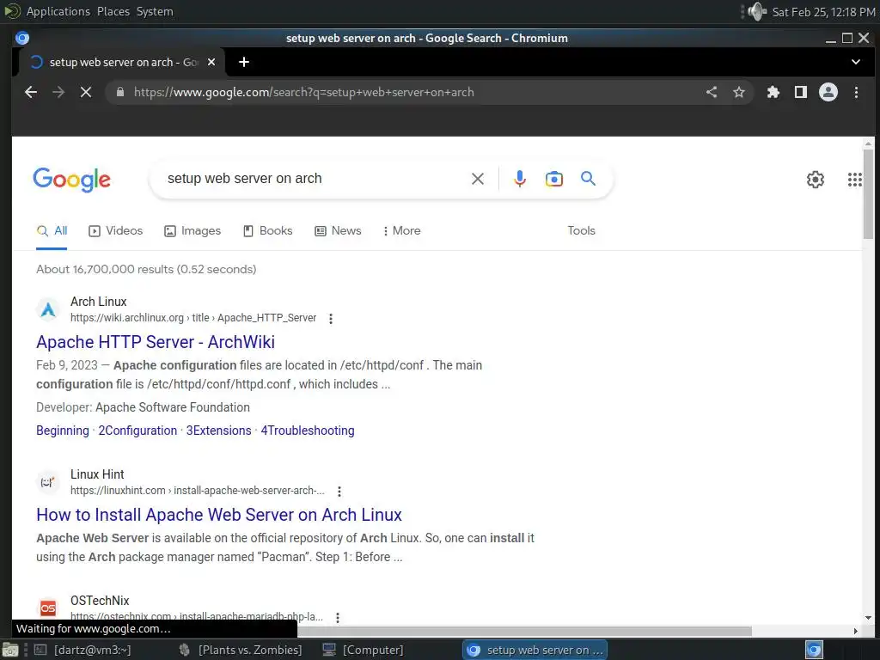Open options for the ArchWiki result

(331, 318)
